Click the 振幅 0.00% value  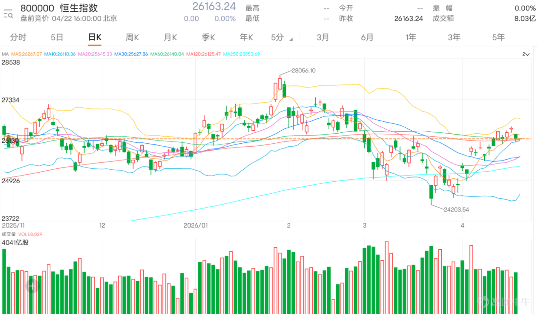pos(525,8)
